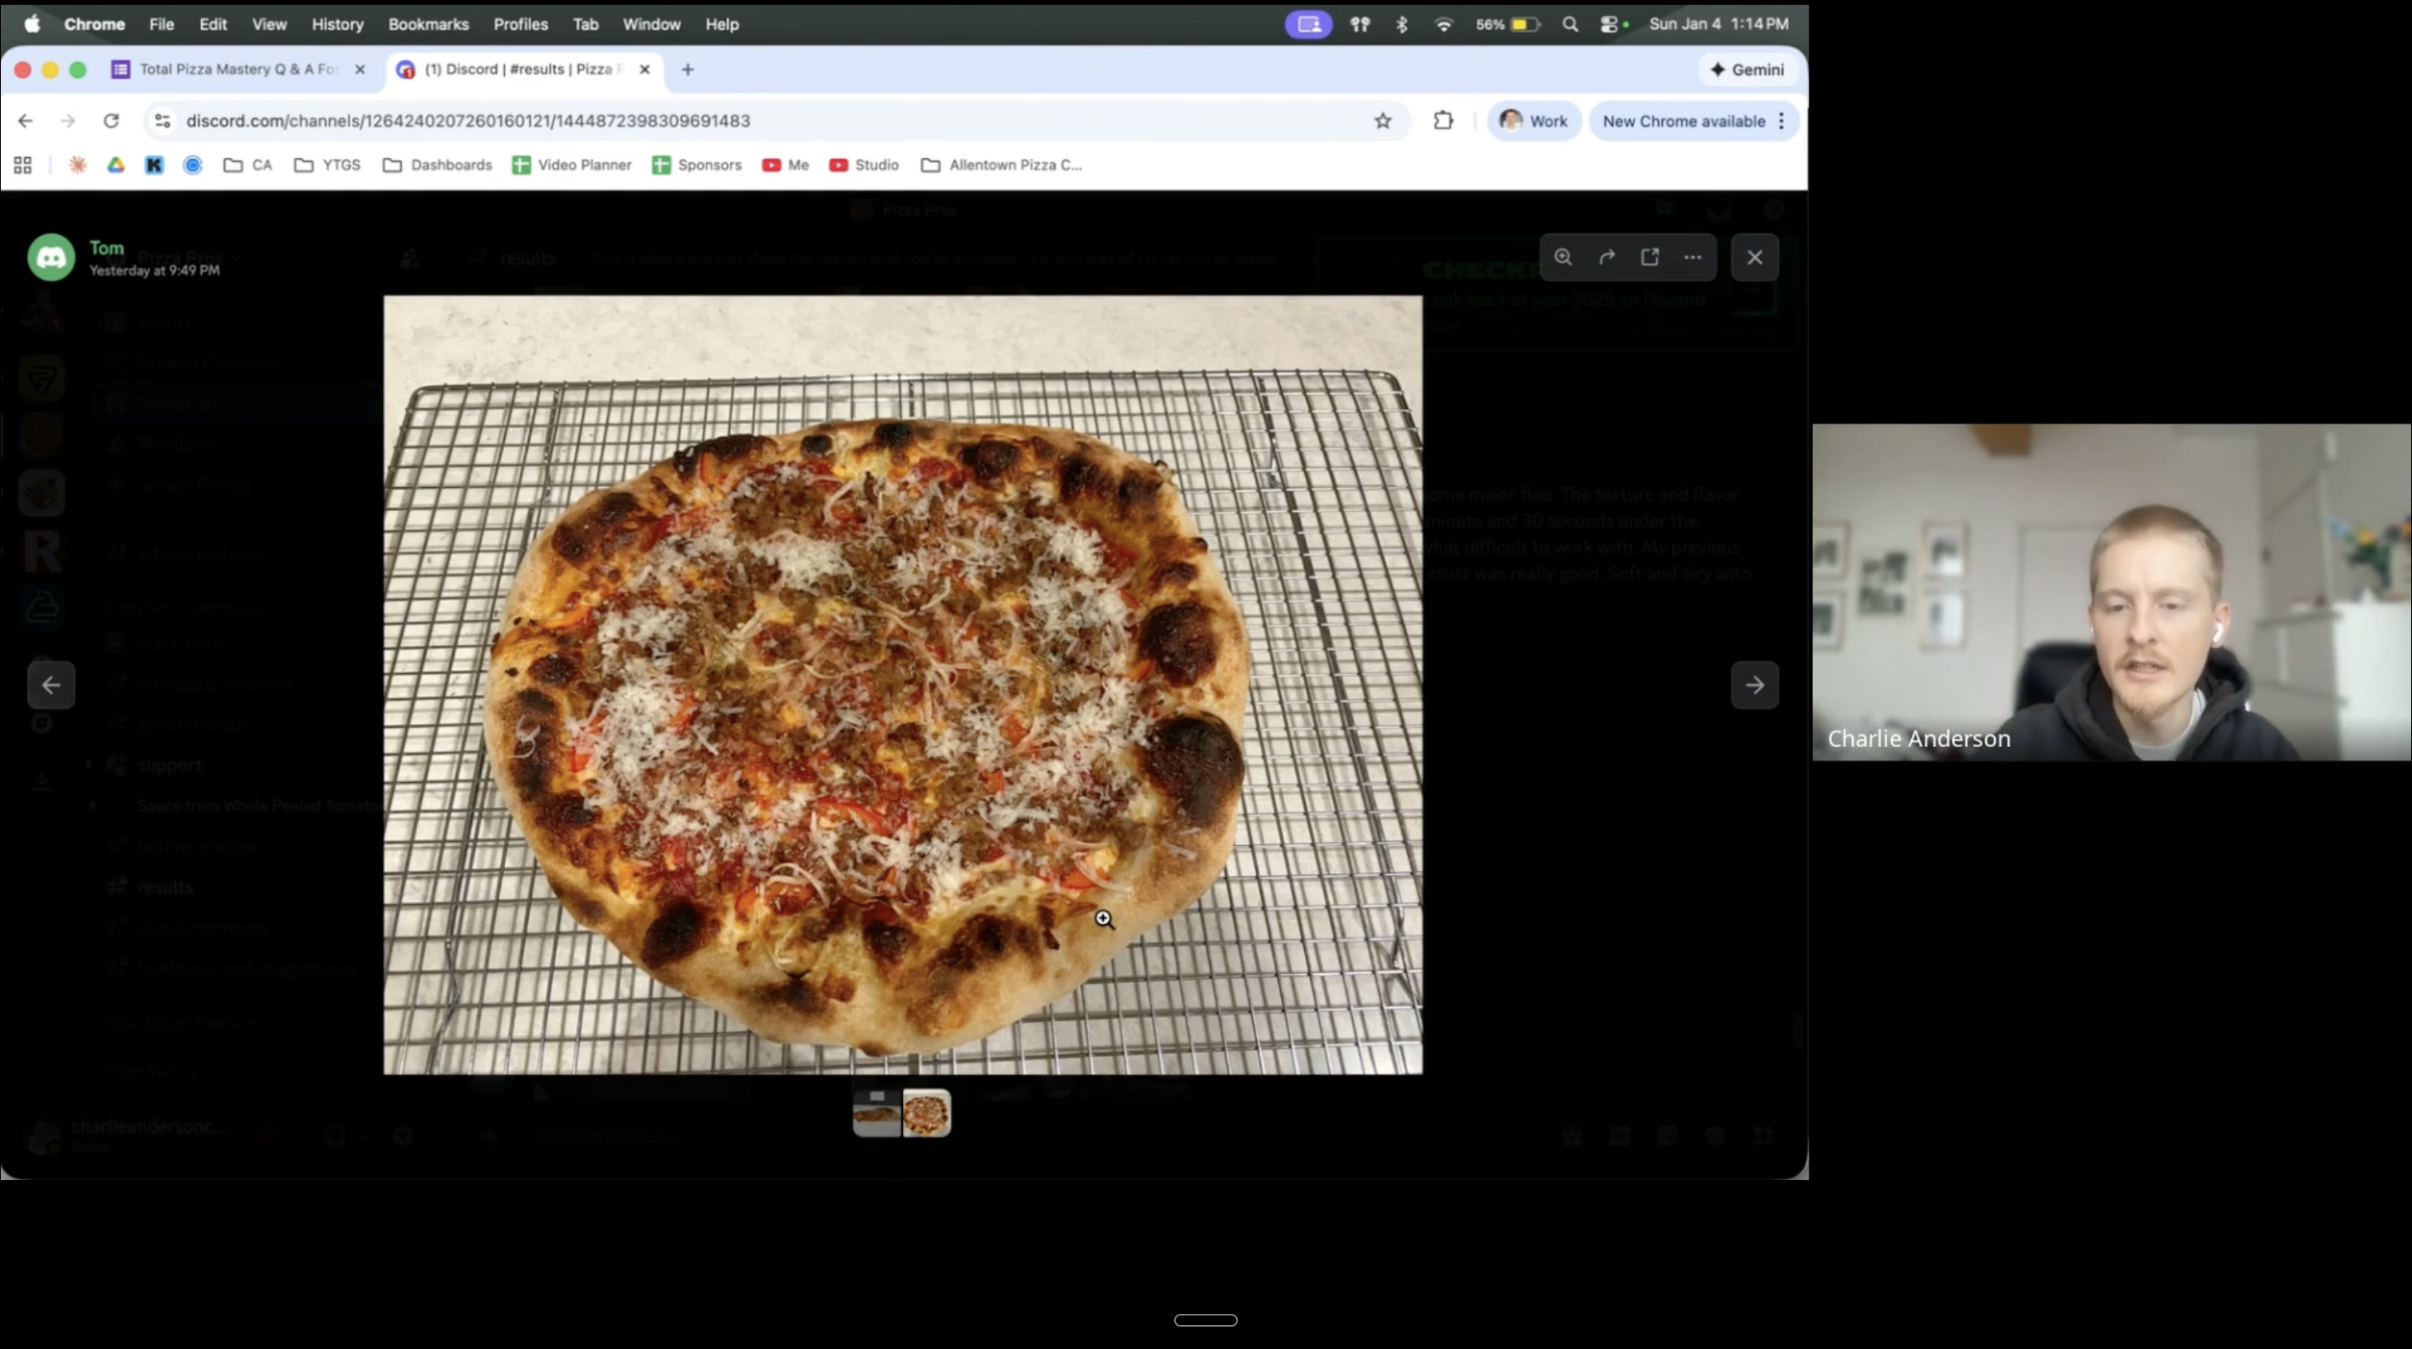Open Chrome extensions puzzle icon
This screenshot has width=2412, height=1349.
1443,120
